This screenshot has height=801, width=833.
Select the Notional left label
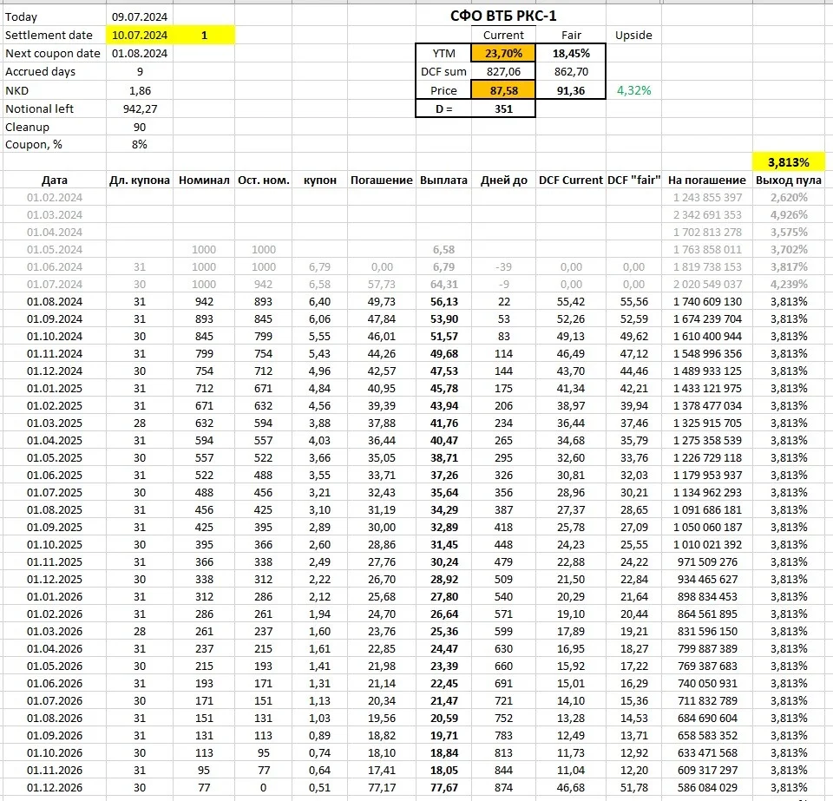tap(39, 108)
